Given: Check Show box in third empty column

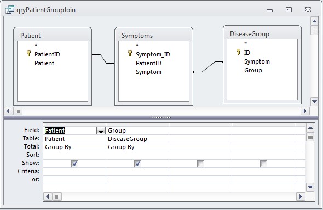Looking at the screenshot, I should point(200,163).
